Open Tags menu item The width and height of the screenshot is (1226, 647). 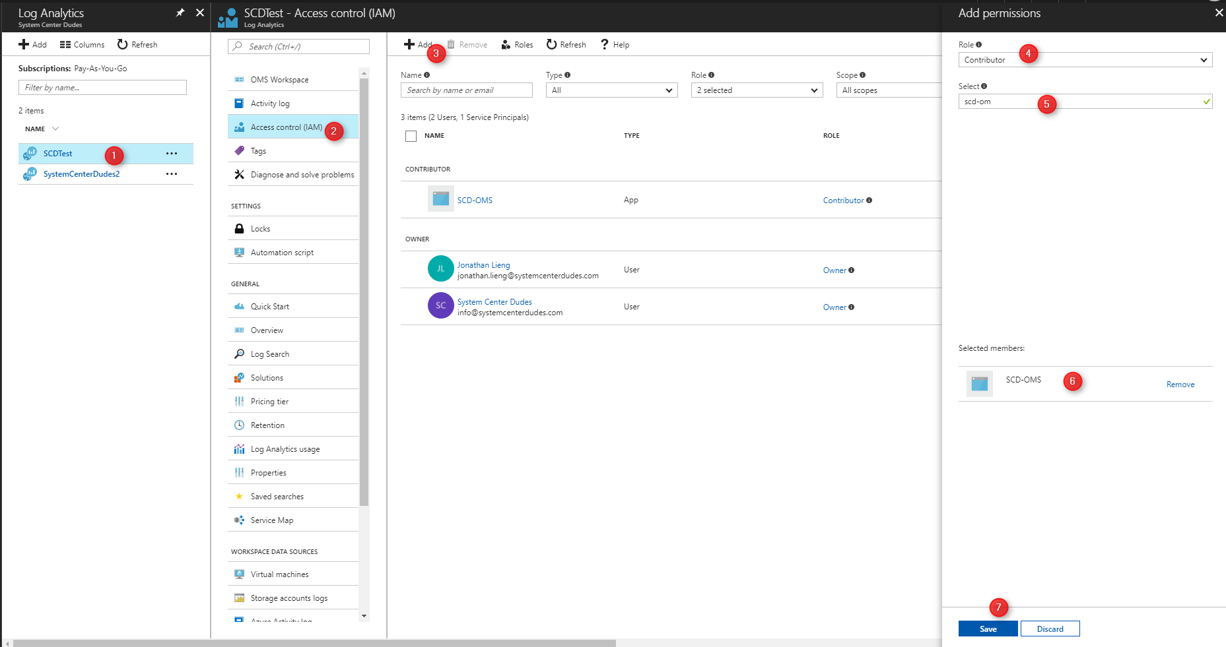293,151
